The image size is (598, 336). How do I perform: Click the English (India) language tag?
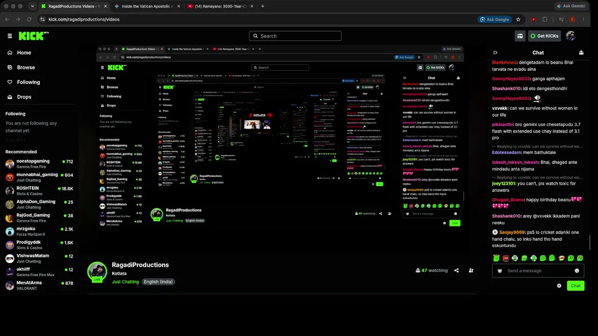click(x=158, y=282)
